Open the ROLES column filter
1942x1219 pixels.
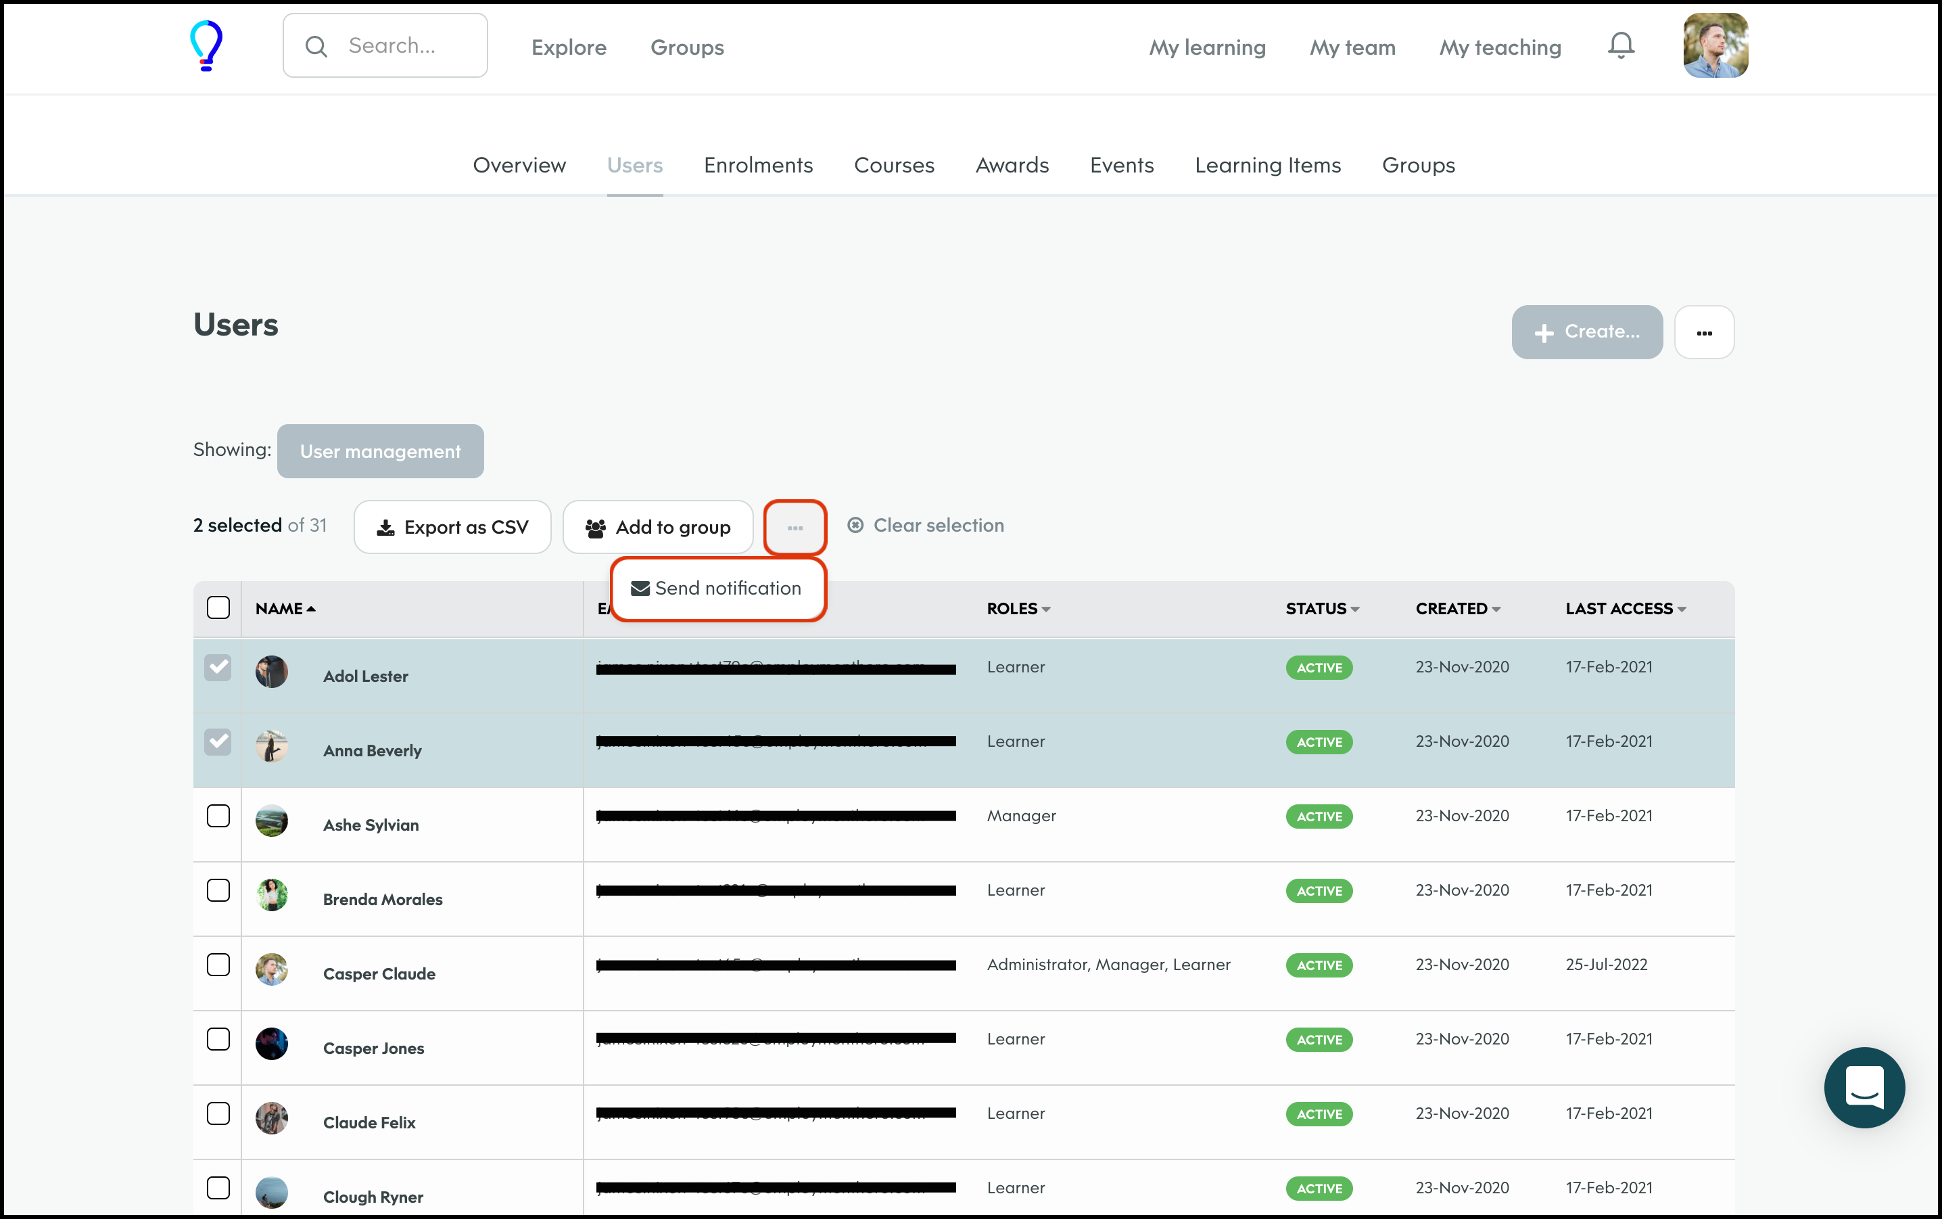(x=1018, y=609)
